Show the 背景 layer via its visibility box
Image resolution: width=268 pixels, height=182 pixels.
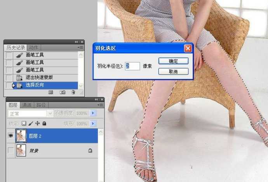[x=11, y=151]
